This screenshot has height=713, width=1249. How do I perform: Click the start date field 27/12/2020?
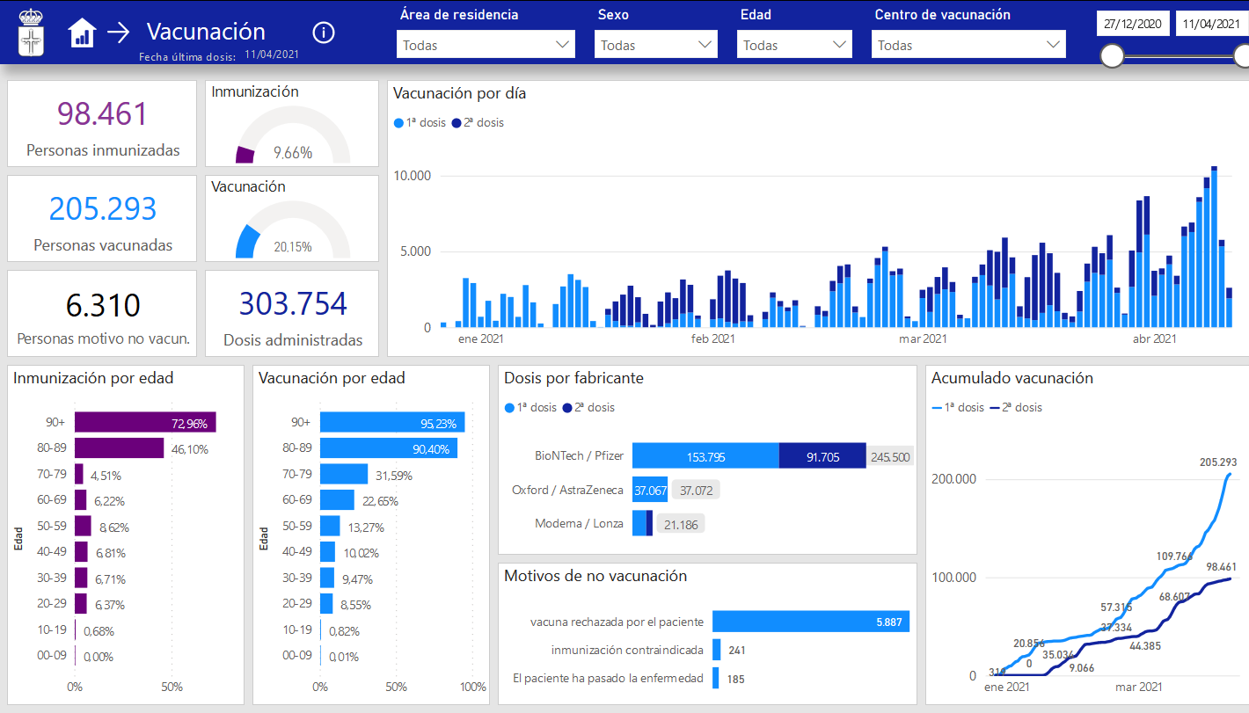(x=1133, y=24)
